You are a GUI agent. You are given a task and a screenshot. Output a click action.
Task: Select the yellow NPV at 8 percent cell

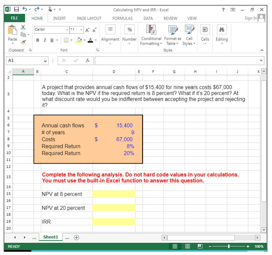[x=114, y=194]
